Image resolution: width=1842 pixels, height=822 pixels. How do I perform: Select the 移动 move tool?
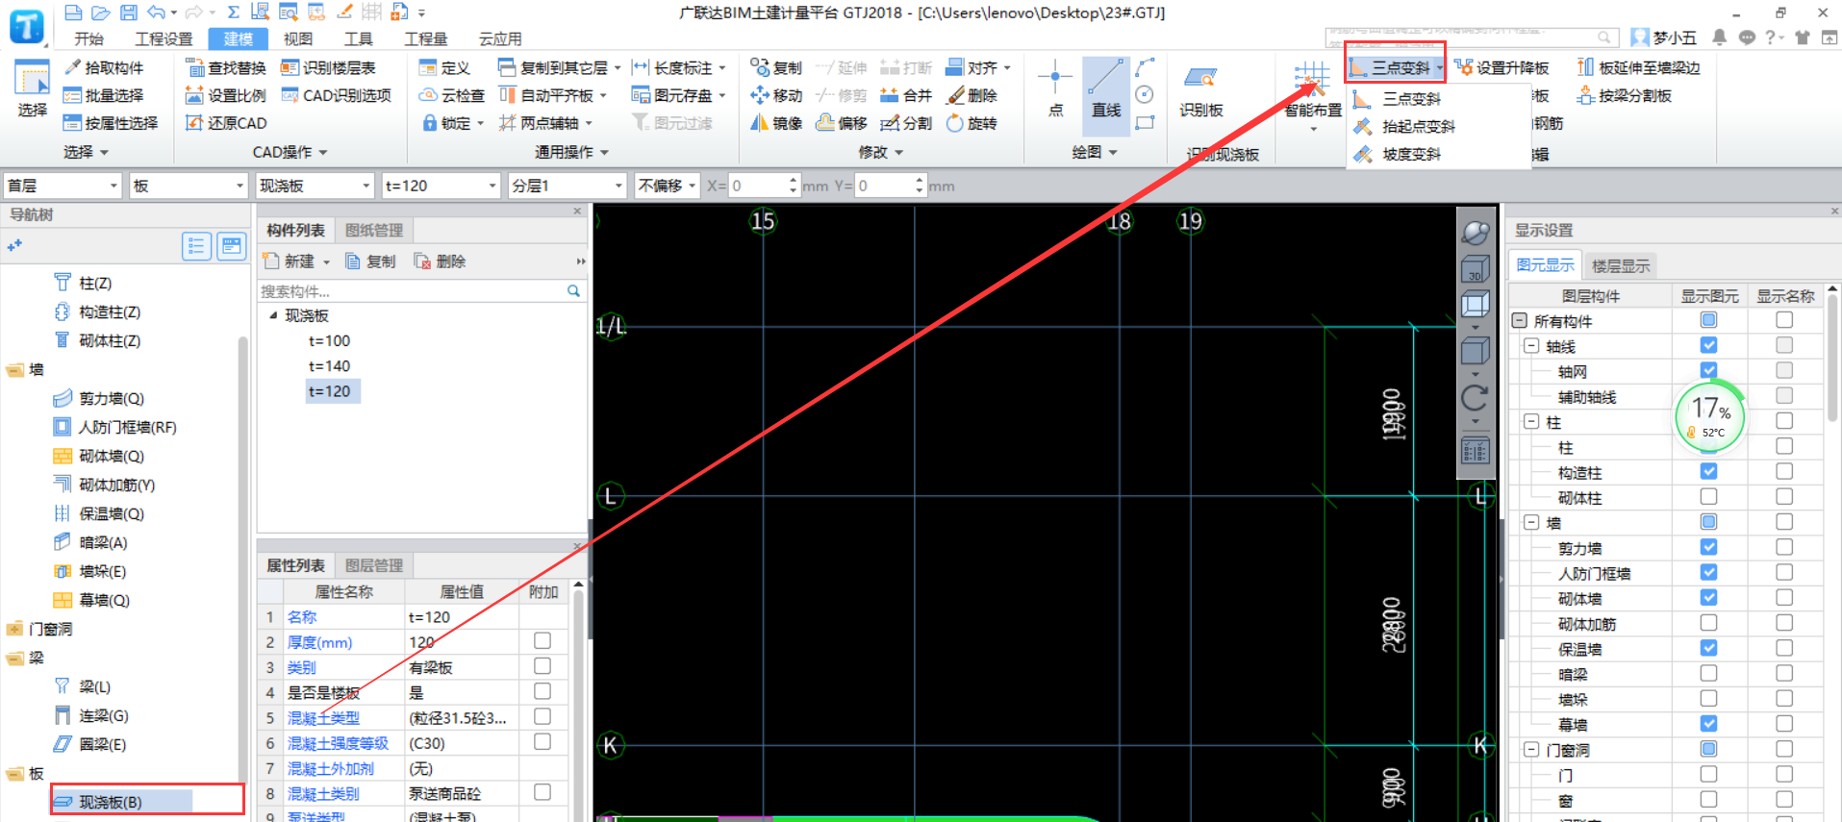pos(776,95)
